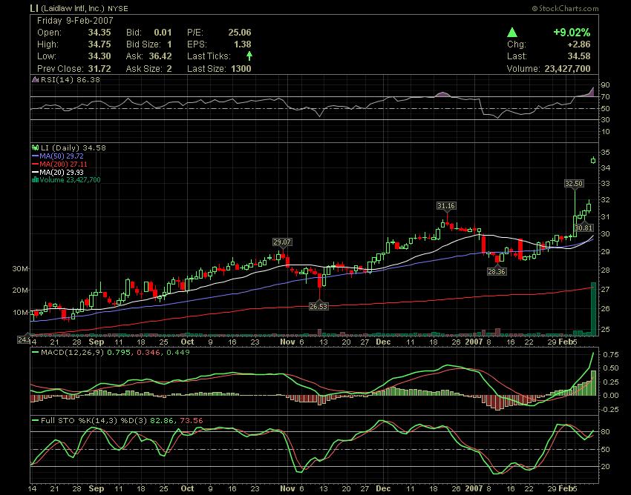Click the 30.81 price label

pyautogui.click(x=583, y=227)
